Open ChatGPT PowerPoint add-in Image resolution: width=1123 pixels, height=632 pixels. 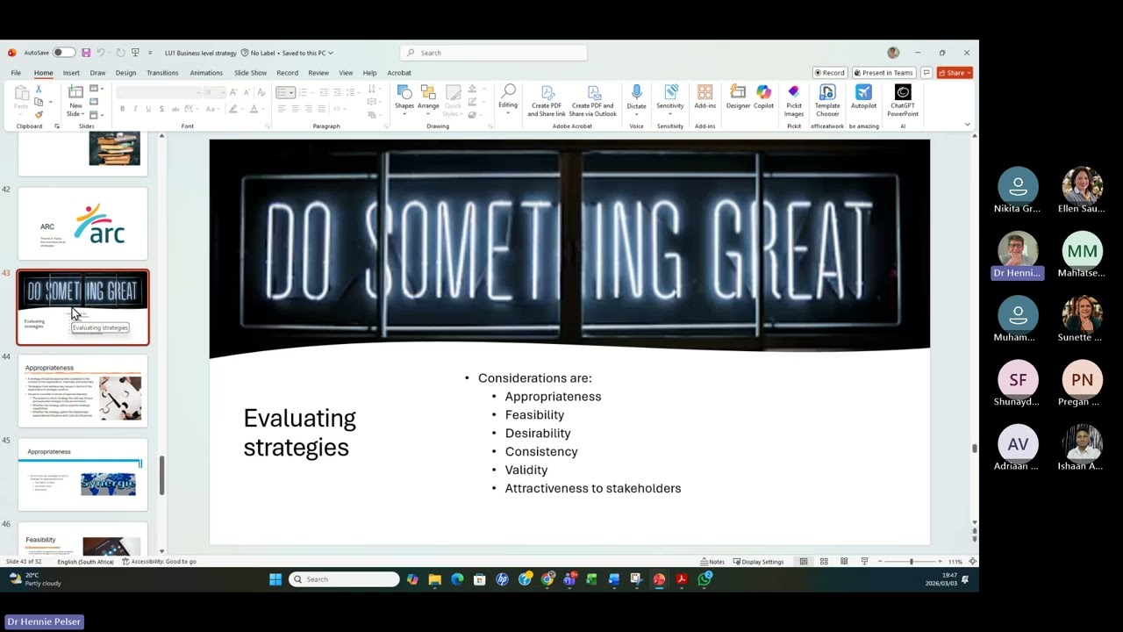[x=903, y=102]
